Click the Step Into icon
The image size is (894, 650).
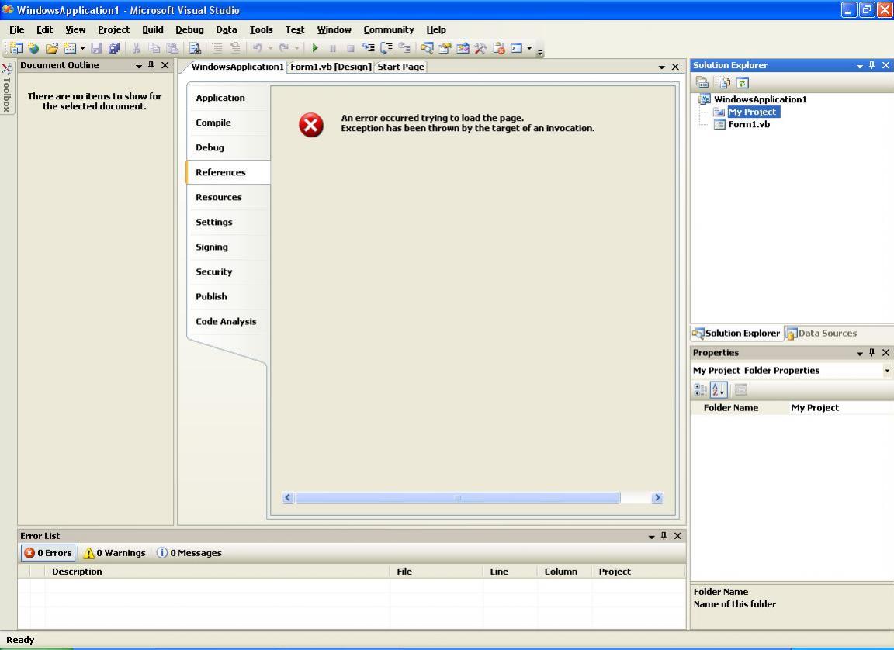tap(369, 48)
